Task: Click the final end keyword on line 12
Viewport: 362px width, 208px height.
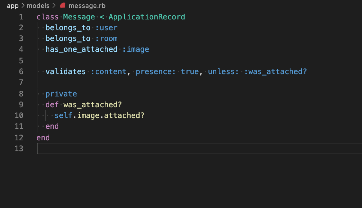Action: 43,138
